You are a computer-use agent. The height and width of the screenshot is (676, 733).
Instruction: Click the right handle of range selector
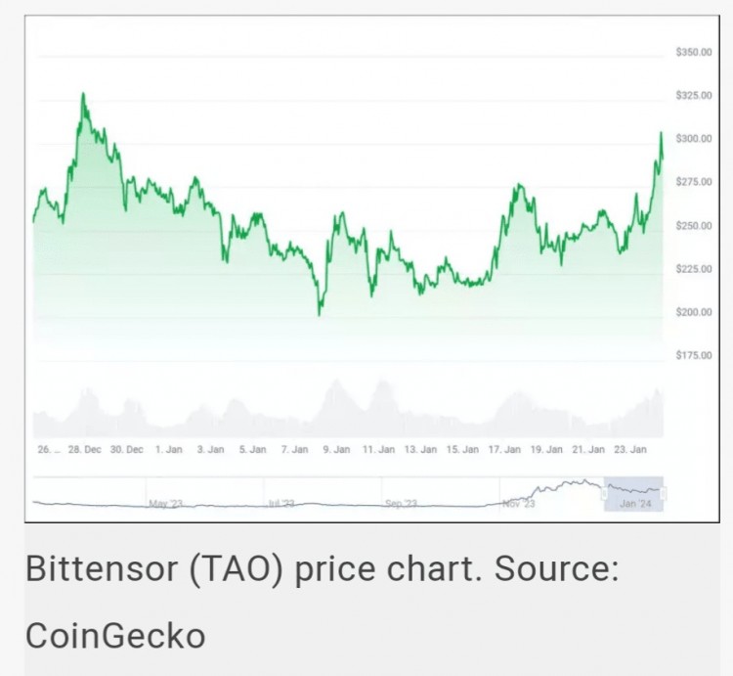coord(665,492)
